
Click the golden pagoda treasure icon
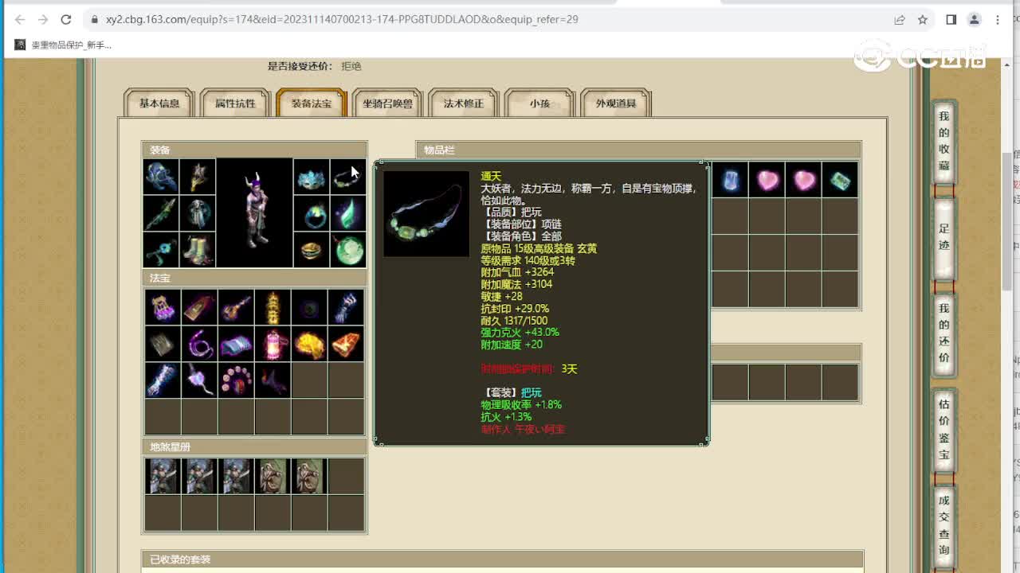[273, 307]
